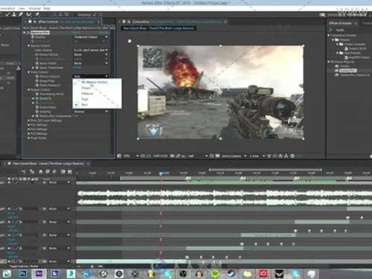This screenshot has width=372, height=279.
Task: Open the Warping dropdown in Output Control
Action: click(x=91, y=112)
